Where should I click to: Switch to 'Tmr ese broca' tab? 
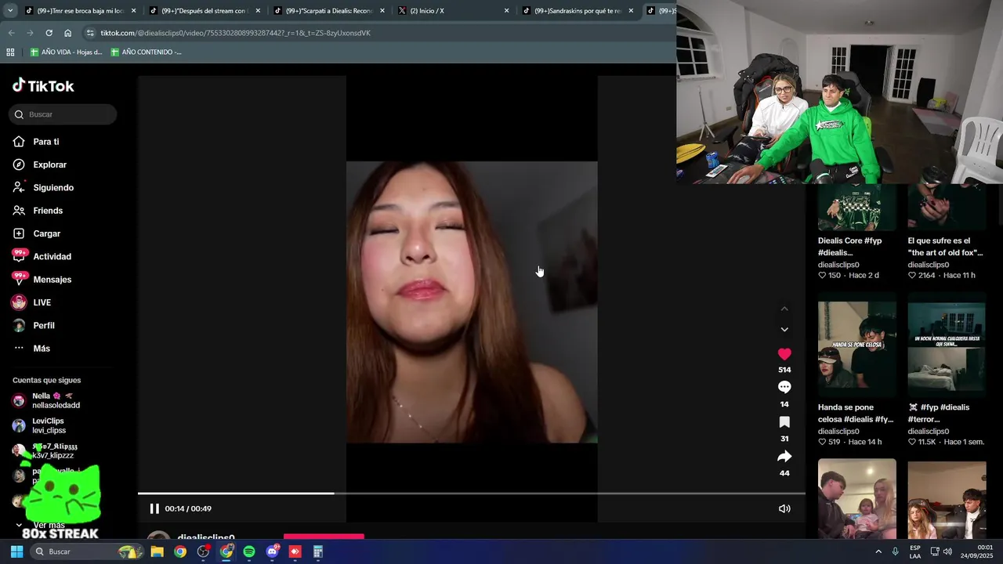81,11
